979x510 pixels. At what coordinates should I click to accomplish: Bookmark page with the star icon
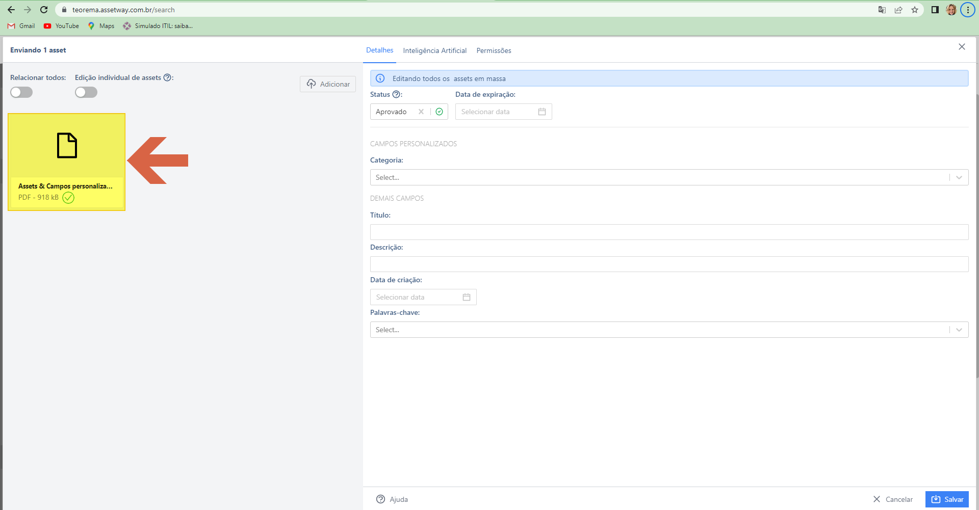(x=915, y=10)
